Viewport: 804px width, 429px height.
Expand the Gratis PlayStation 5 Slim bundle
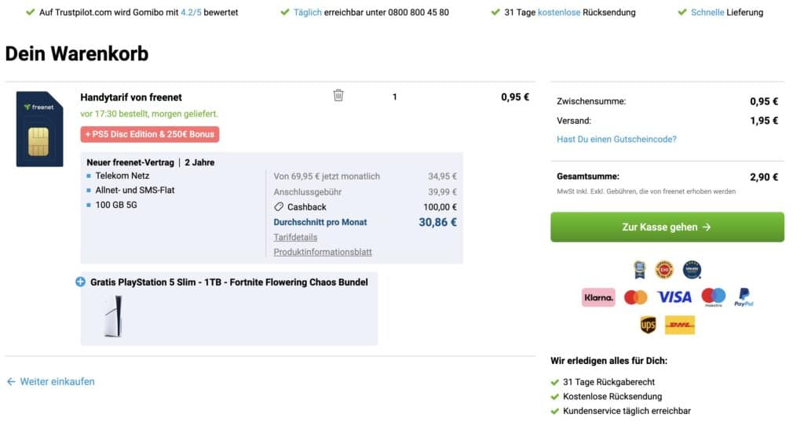coord(80,282)
